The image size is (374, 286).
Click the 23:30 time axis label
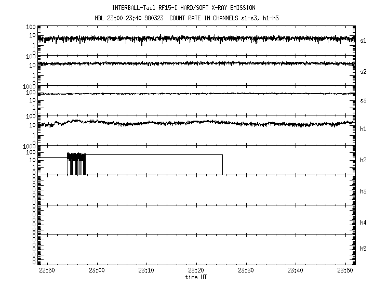(246, 270)
